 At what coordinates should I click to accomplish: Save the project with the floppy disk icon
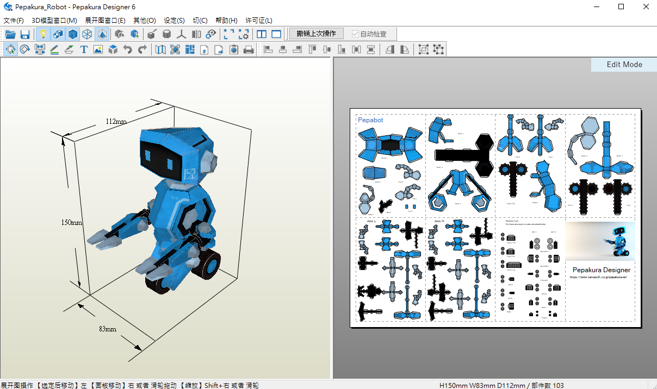(x=25, y=34)
